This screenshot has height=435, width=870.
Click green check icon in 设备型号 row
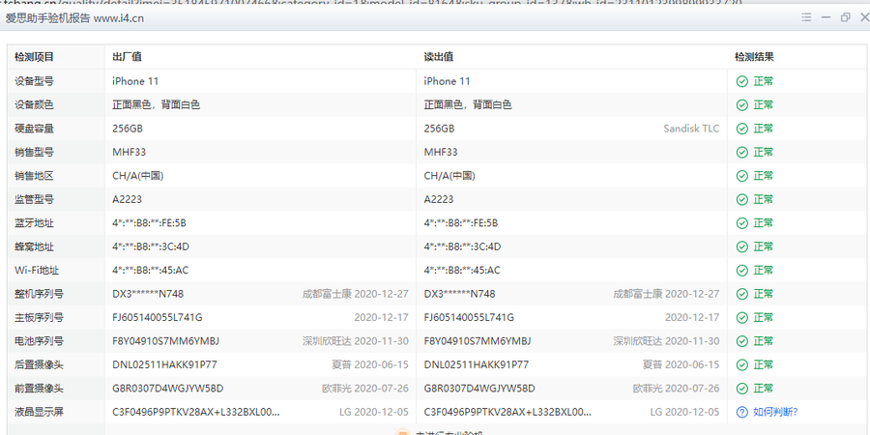click(741, 81)
